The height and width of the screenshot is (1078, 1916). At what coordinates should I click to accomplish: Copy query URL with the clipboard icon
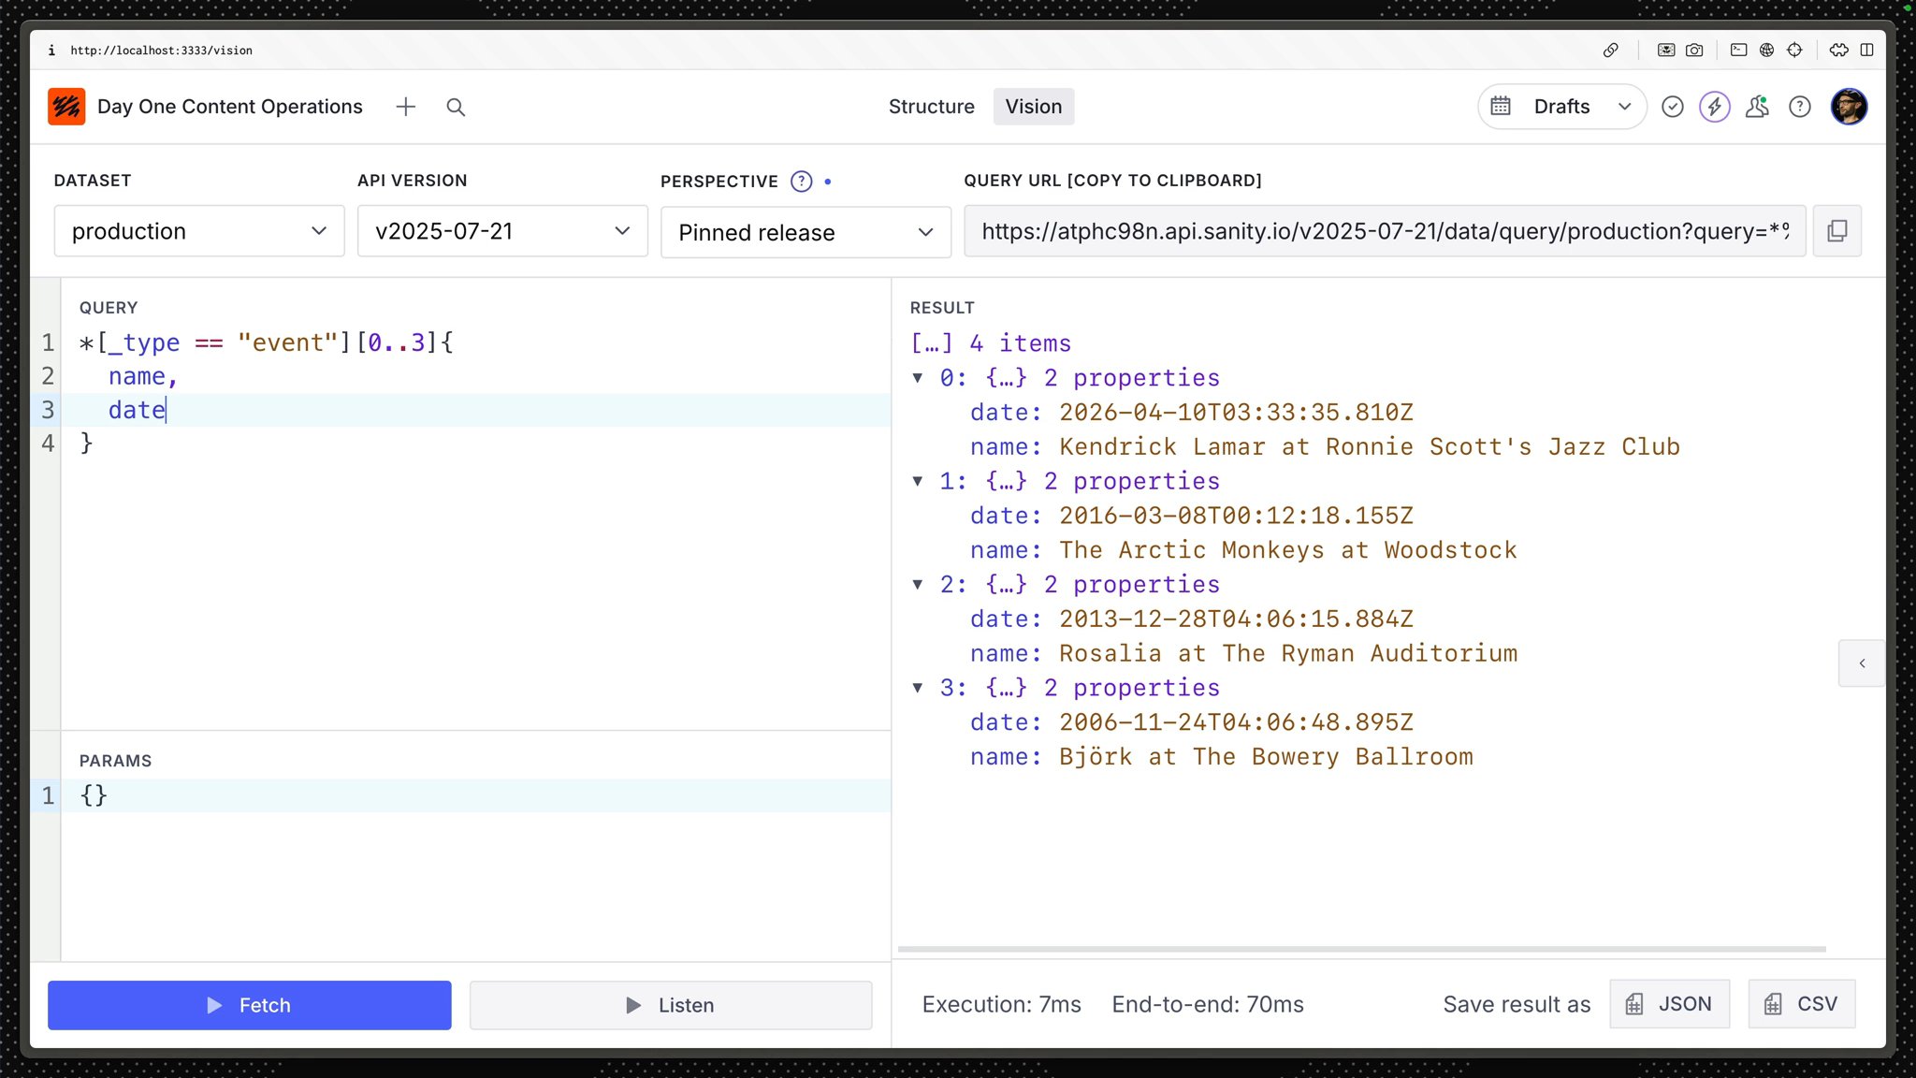1837,231
